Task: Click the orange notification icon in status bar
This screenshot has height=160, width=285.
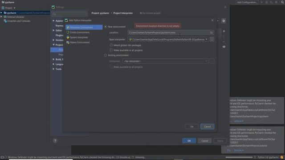Action: pos(282,157)
